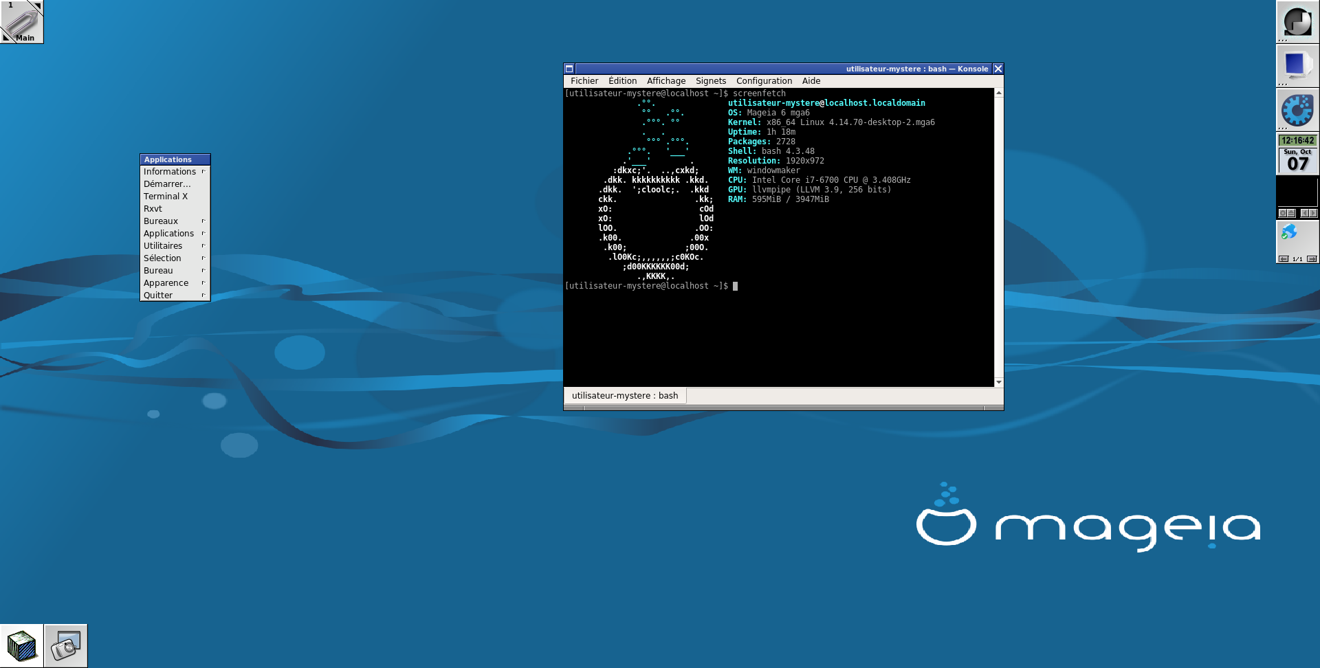Click the 'Shell: bash 4.3.48' line
The width and height of the screenshot is (1320, 668).
point(771,151)
